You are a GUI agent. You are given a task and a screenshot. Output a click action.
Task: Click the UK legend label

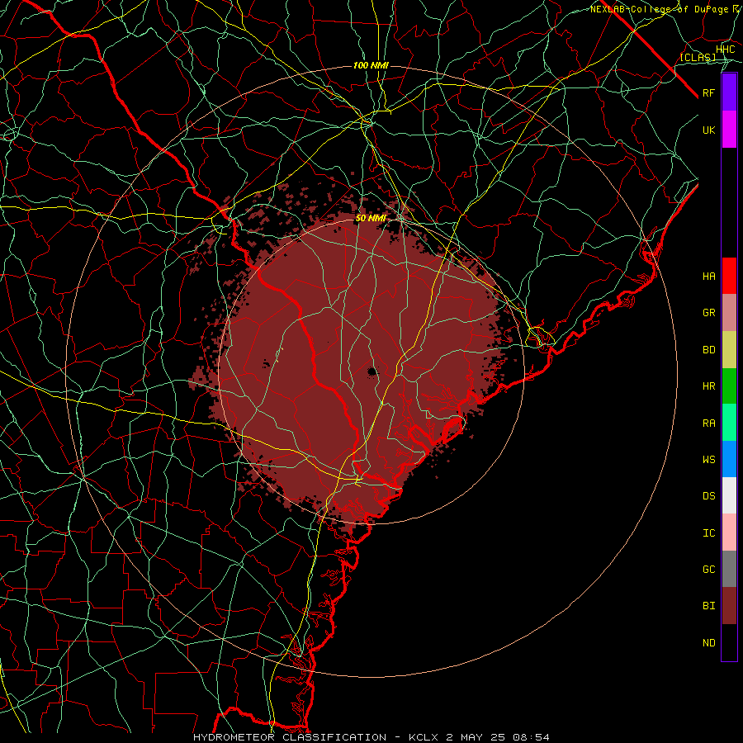coord(709,130)
